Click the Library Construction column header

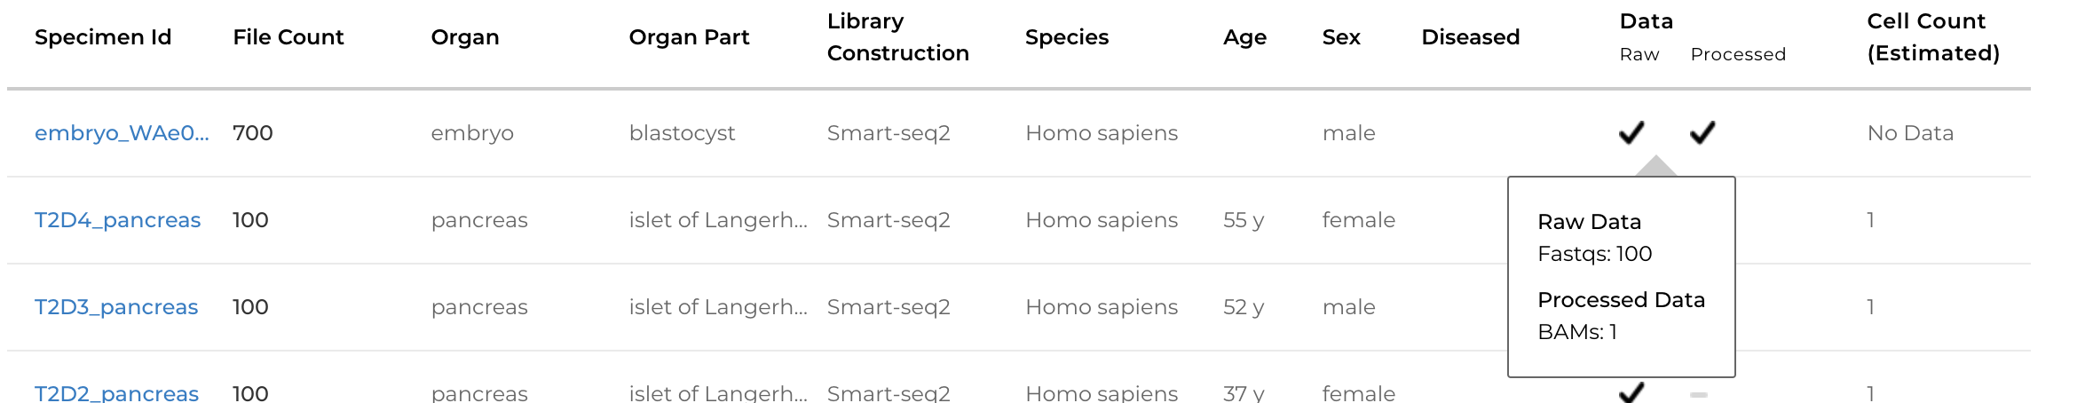pos(897,37)
